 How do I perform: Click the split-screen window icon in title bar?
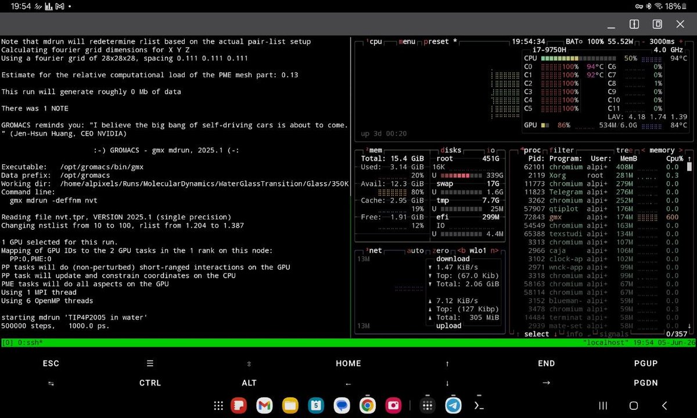pos(634,24)
